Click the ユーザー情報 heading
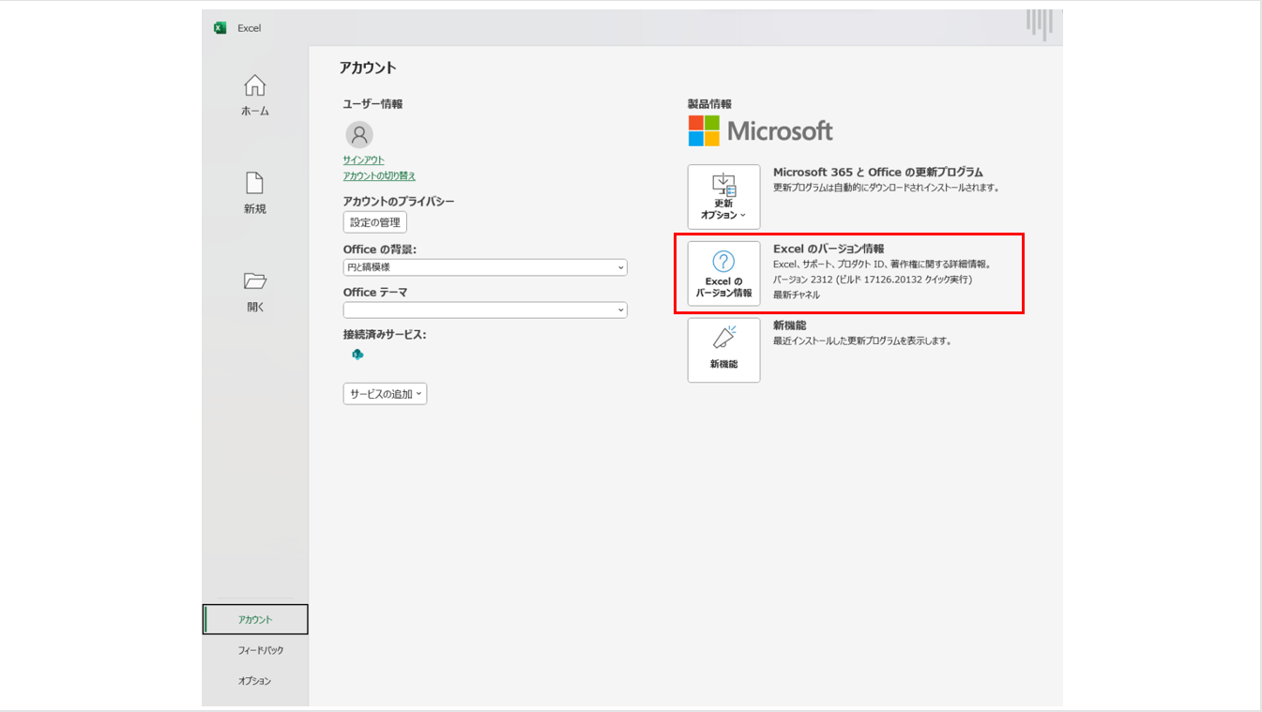1262x712 pixels. point(373,104)
